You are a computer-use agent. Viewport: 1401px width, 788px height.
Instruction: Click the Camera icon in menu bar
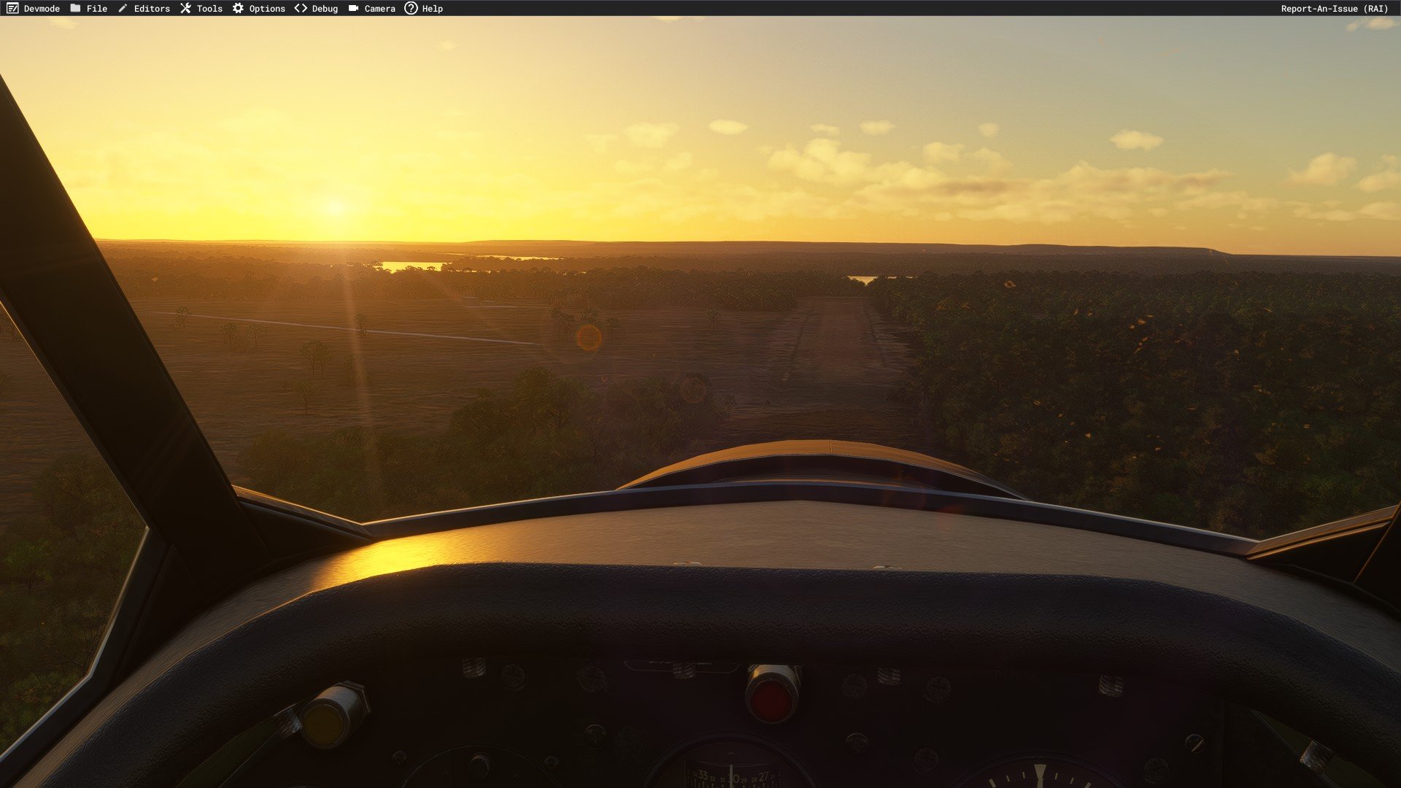(x=353, y=8)
